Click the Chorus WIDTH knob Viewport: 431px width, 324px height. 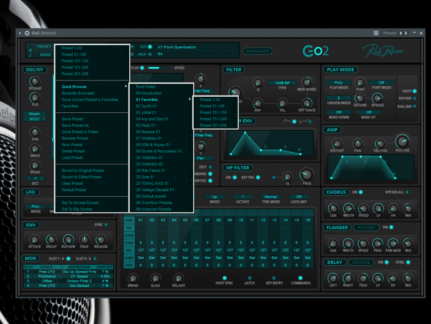(x=349, y=209)
